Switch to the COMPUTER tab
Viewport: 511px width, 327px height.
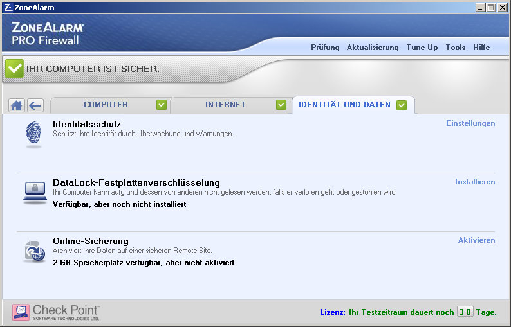111,105
